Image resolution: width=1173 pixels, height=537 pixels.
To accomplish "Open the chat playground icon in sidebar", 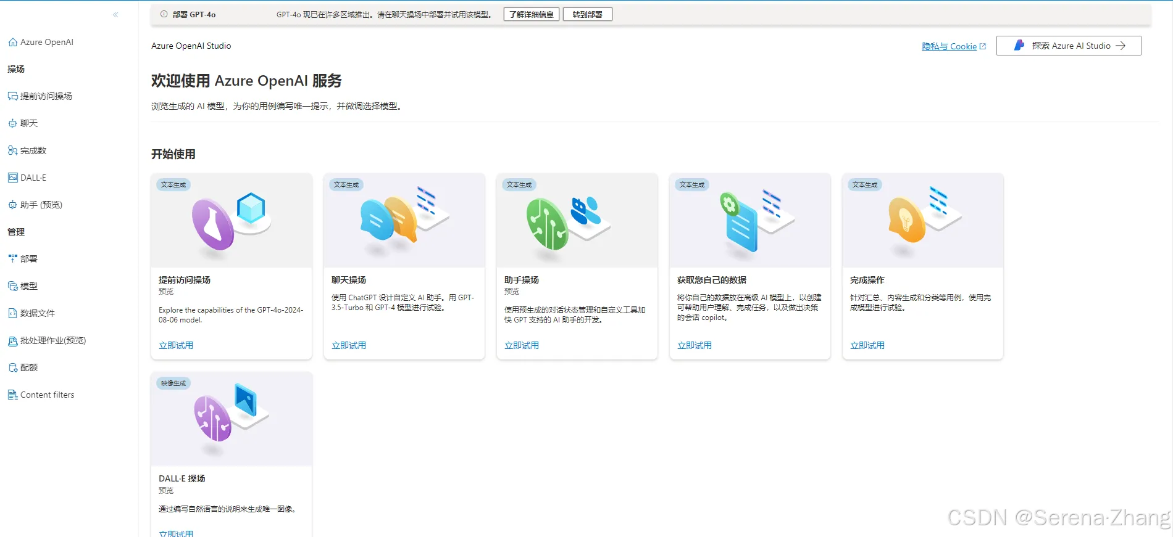I will pos(12,123).
